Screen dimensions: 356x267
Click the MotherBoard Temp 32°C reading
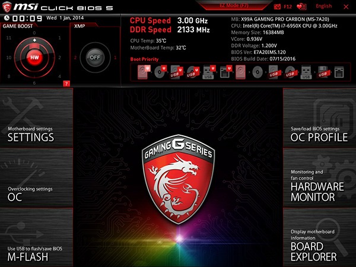158,48
